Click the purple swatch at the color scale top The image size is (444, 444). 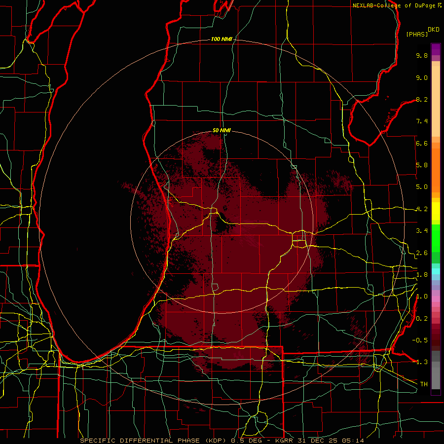[x=436, y=49]
